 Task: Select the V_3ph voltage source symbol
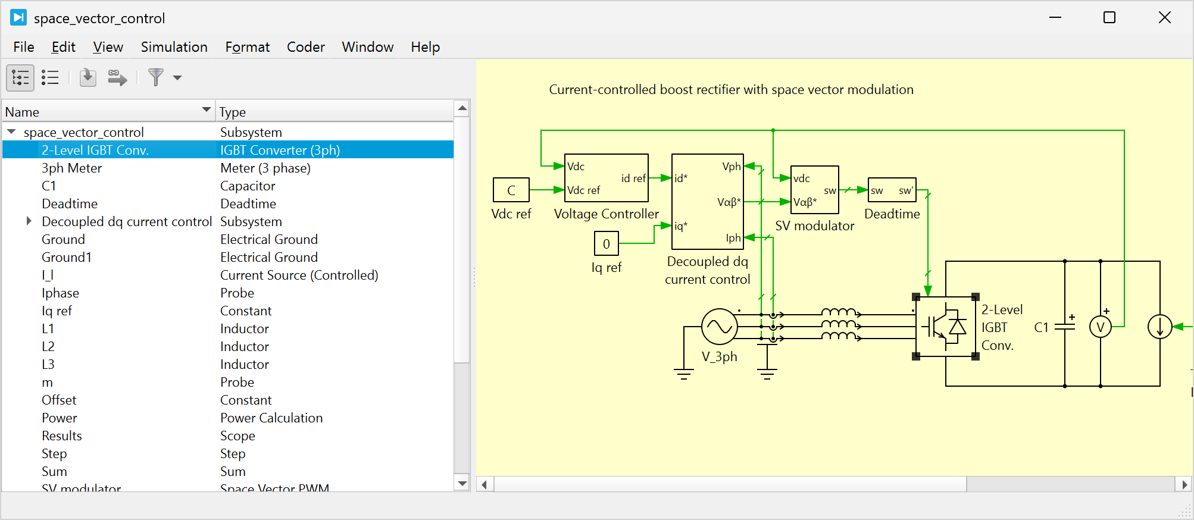click(719, 327)
